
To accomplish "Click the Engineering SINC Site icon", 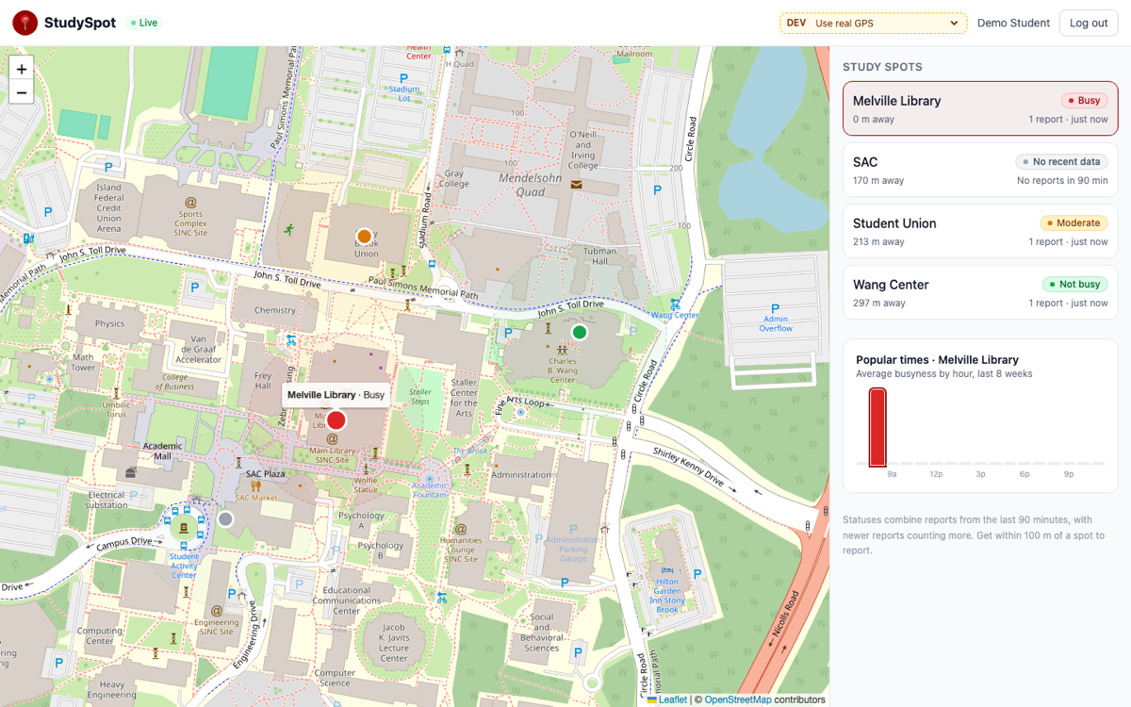I will [217, 611].
